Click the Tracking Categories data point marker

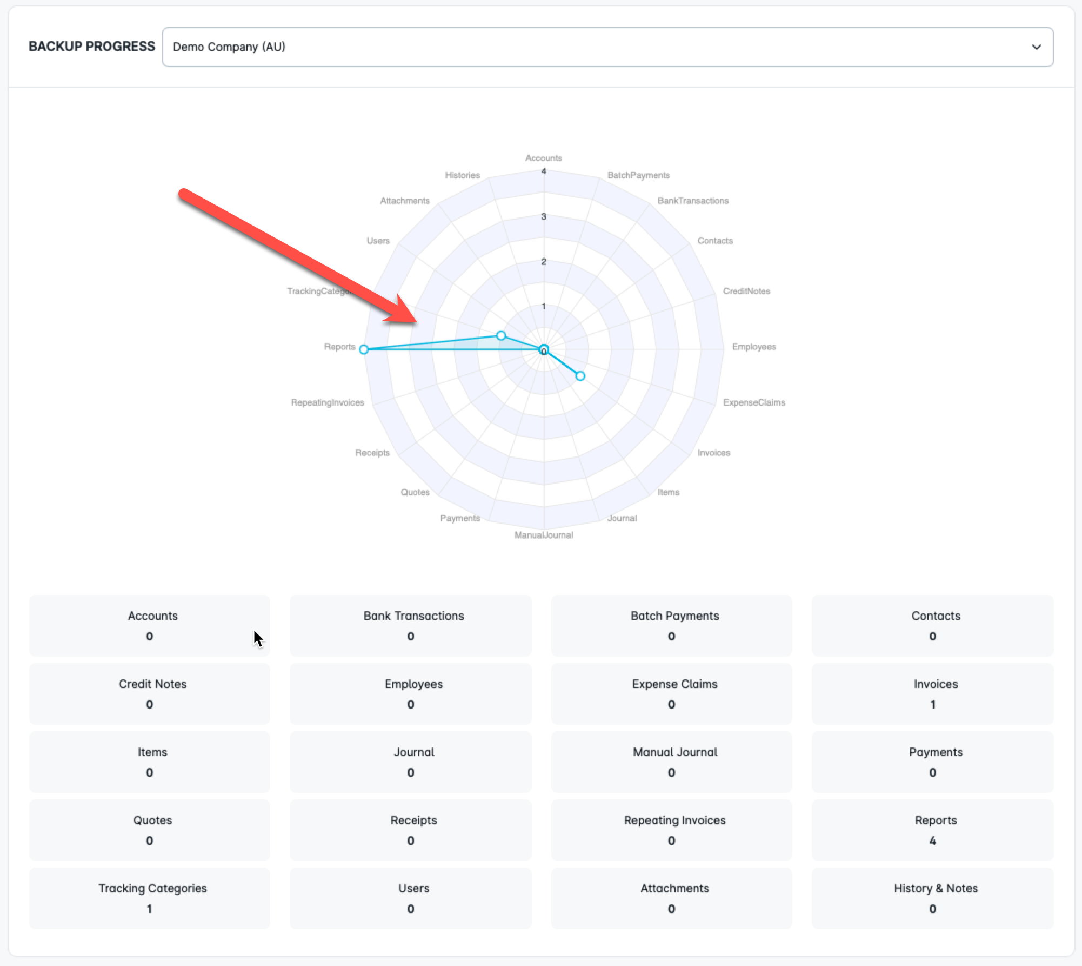click(501, 336)
